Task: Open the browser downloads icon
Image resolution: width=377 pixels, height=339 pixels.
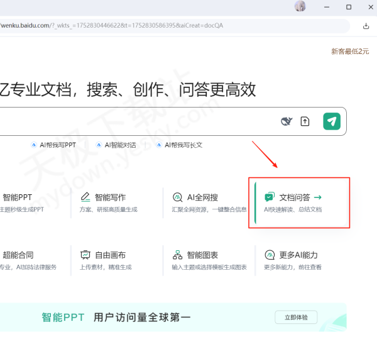Action: click(x=366, y=26)
